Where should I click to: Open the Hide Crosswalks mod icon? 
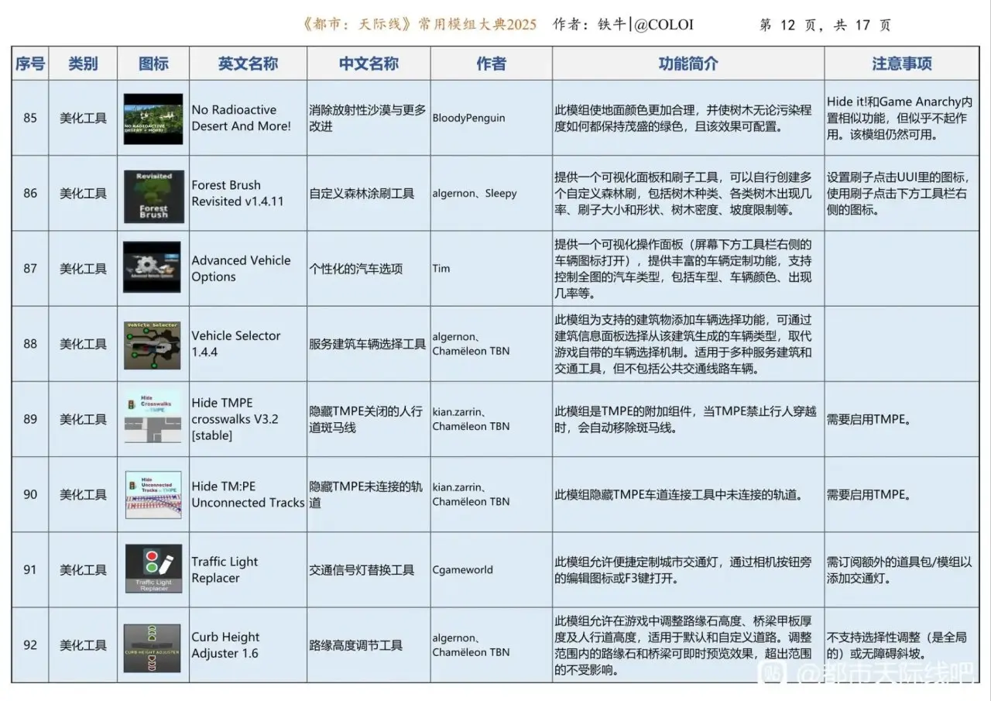(x=153, y=419)
